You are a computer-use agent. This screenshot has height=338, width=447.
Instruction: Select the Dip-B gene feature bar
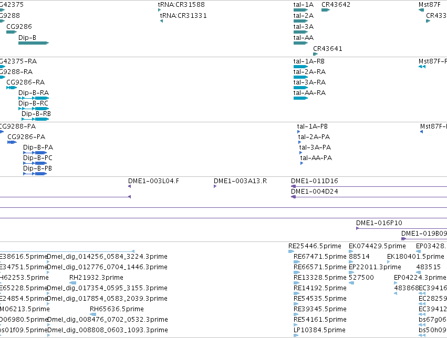tap(34, 43)
